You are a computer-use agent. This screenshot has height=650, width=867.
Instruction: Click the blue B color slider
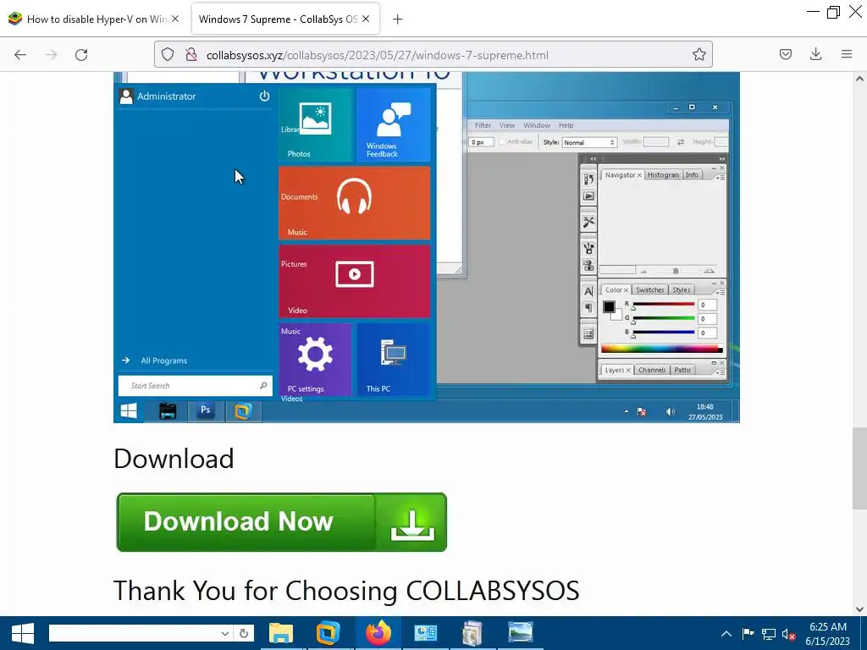(664, 332)
